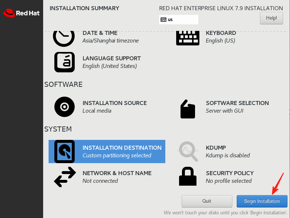Screen dimensions: 290x218
Task: Click INSTALLATION DESTINATION title
Action: pos(122,148)
